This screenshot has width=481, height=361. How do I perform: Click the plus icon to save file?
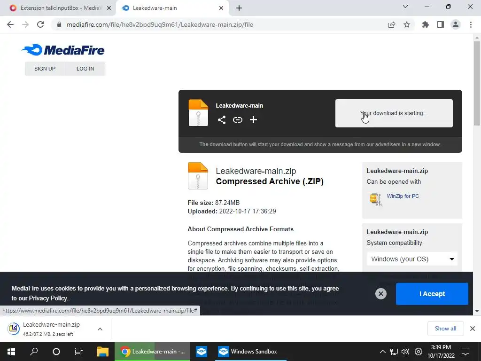253,120
